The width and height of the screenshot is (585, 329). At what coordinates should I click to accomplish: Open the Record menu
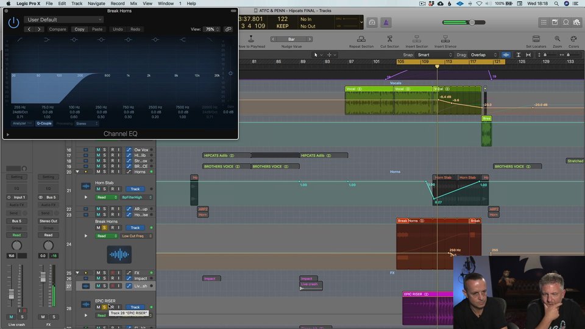coord(118,4)
